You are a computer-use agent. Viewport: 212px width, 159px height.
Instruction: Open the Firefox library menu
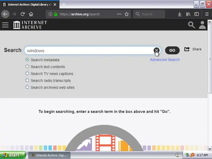pyautogui.click(x=188, y=14)
